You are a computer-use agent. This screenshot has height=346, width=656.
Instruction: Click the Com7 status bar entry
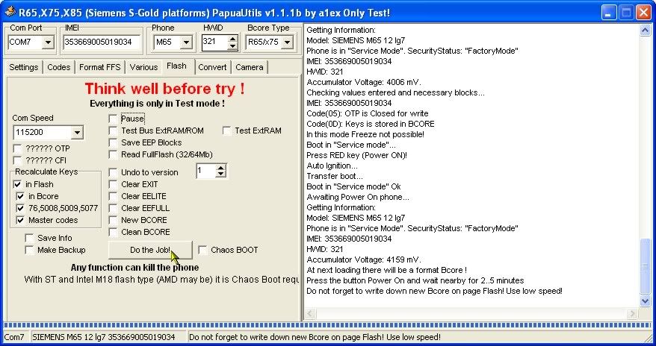click(15, 337)
